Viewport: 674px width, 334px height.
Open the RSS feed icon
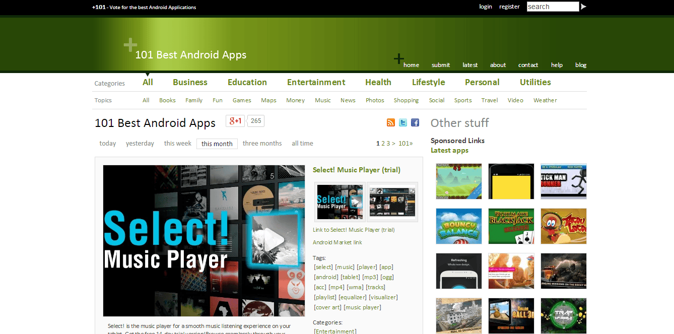pos(390,122)
